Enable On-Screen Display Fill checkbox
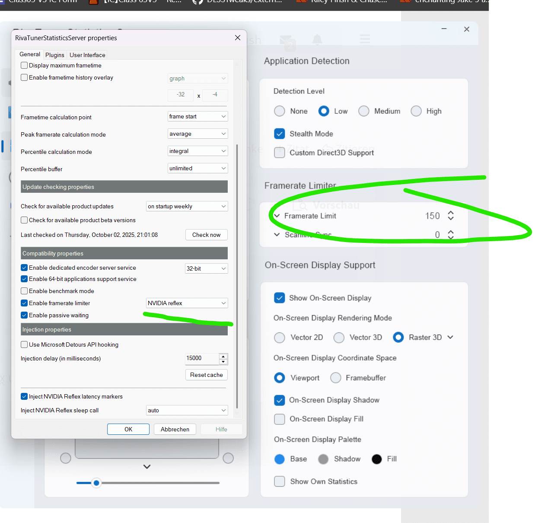The height and width of the screenshot is (523, 535). [280, 419]
